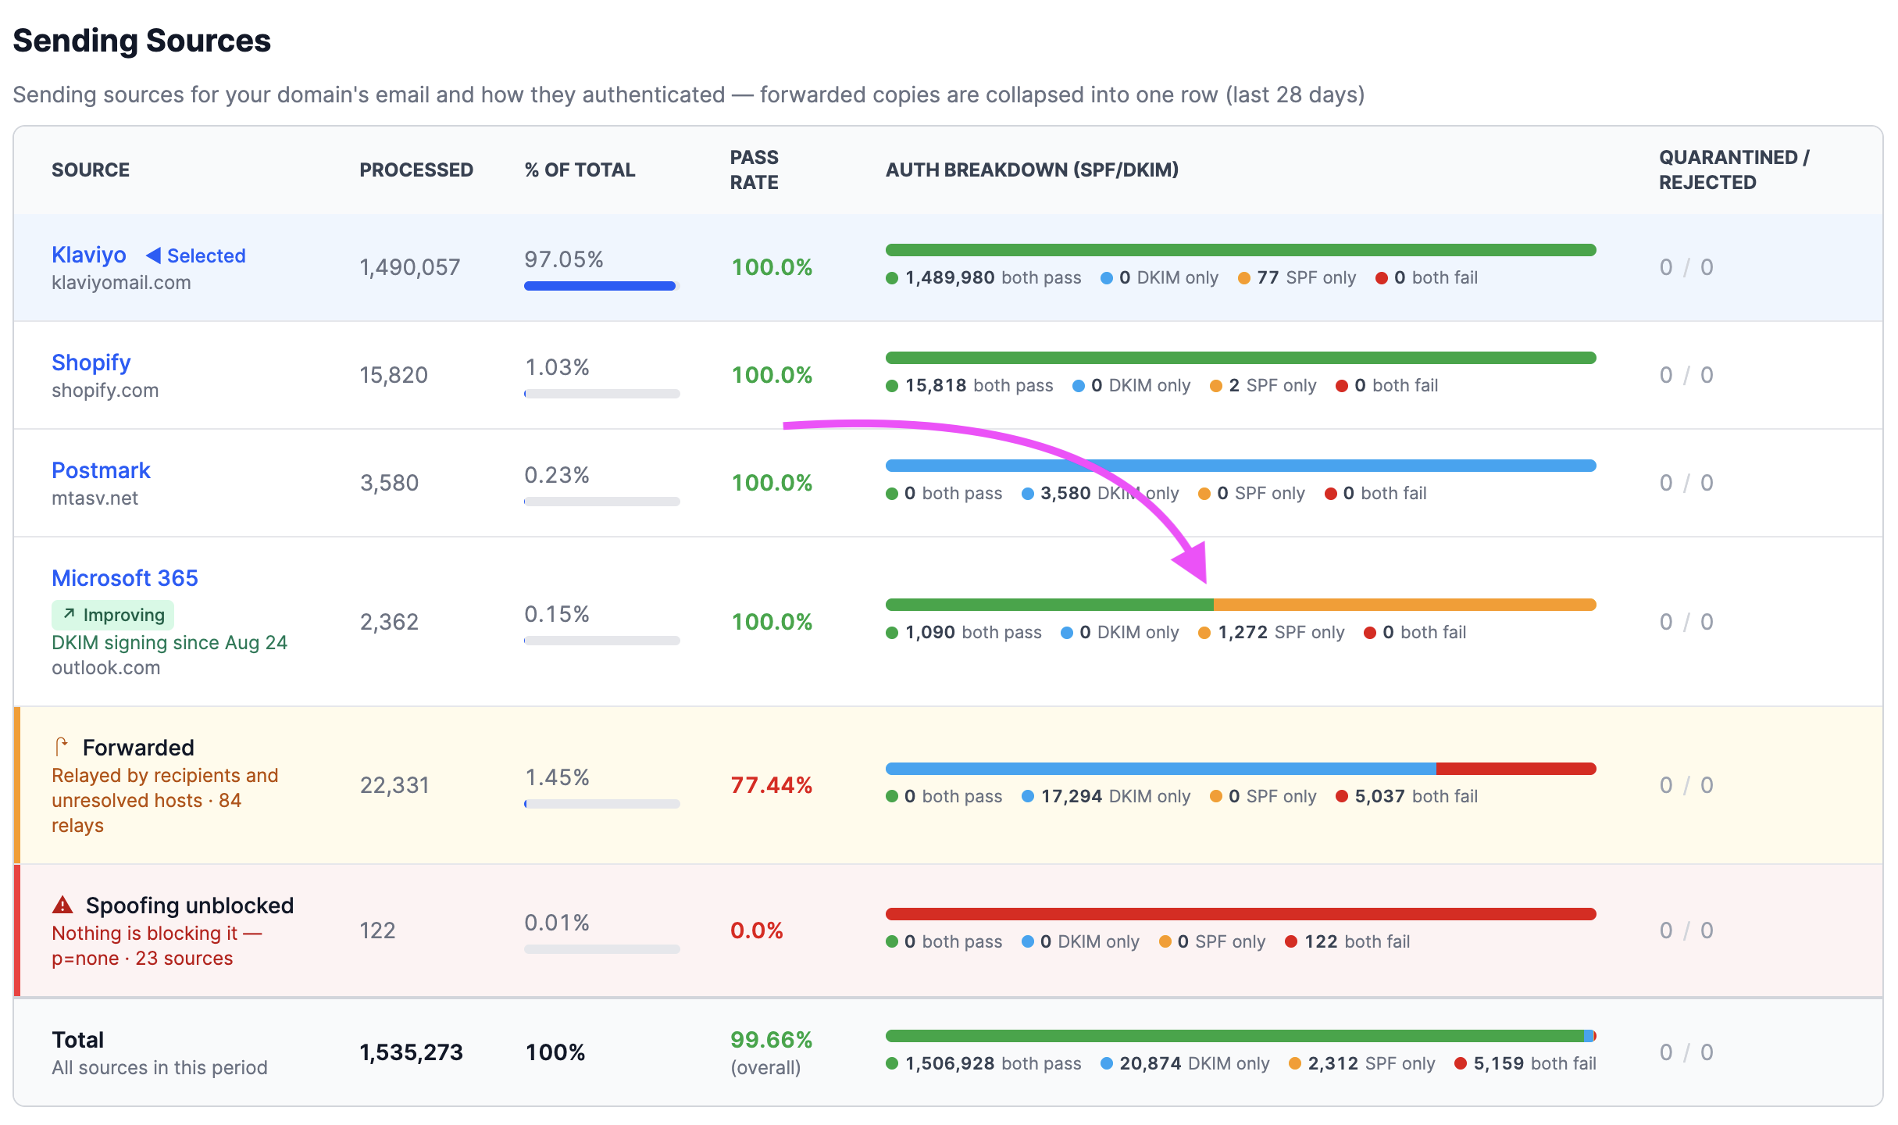Screen dimensions: 1898x1125
Task: Click "15,818 both pass" in the Shopify row
Action: pyautogui.click(x=969, y=385)
